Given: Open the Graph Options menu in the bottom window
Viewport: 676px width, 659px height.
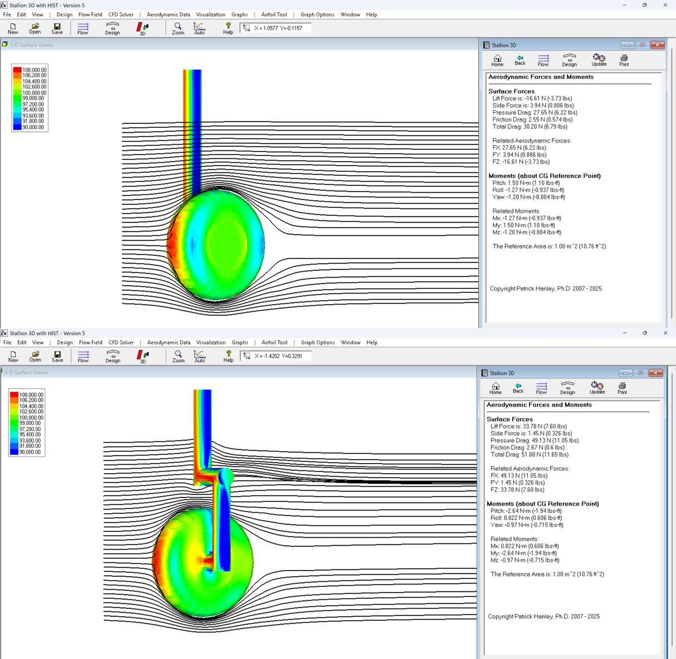Looking at the screenshot, I should point(318,342).
